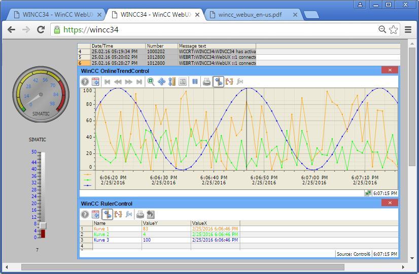Screen dimensions: 419x274
Task: Open statistics window in RulerControl toolbar
Action: (129, 214)
